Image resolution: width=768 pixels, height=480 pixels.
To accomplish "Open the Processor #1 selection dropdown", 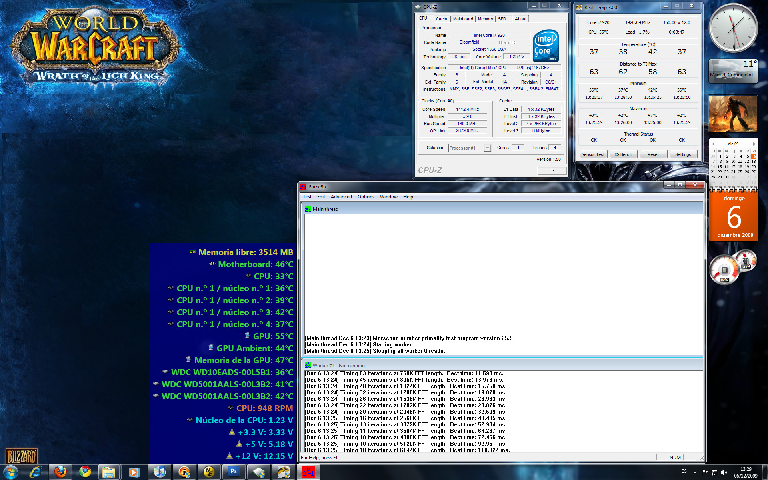I will [x=469, y=148].
